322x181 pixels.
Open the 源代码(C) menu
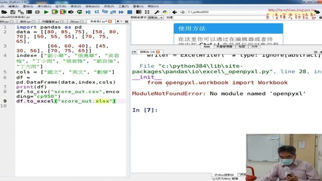click(44, 7)
